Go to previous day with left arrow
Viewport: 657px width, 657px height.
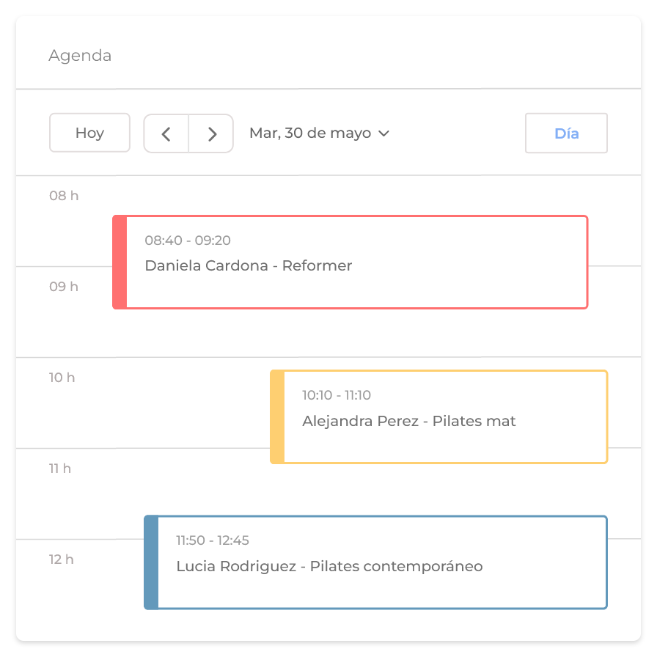point(166,133)
